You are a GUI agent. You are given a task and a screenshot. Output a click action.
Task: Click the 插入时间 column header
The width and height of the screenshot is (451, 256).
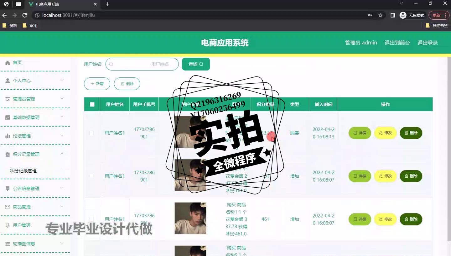coord(324,105)
